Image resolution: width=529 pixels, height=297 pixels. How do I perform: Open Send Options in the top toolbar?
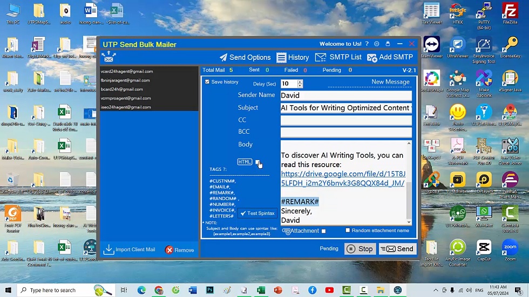click(245, 58)
